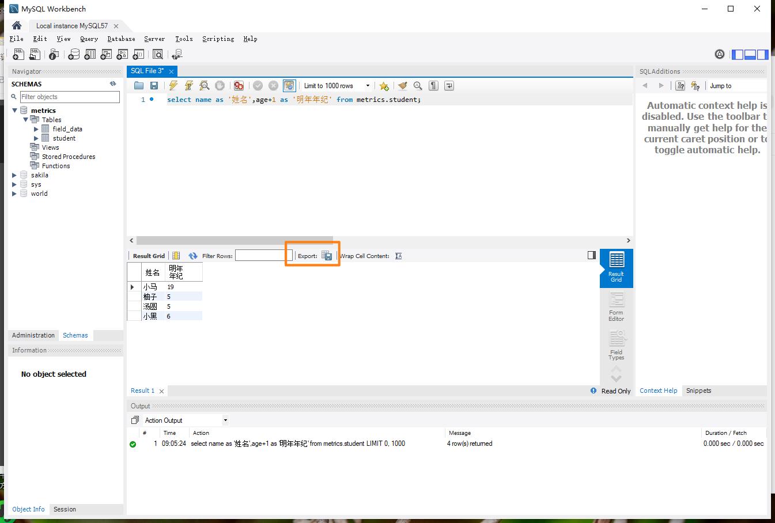The height and width of the screenshot is (523, 775).
Task: Expand the sakila schema tree node
Action: (x=15, y=175)
